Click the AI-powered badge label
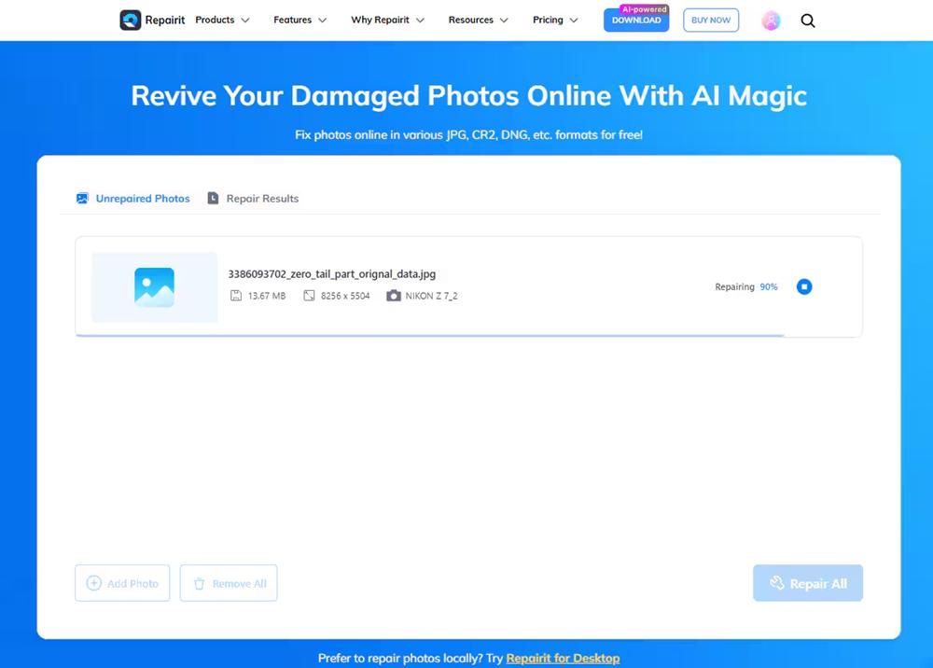This screenshot has width=933, height=668. (645, 9)
